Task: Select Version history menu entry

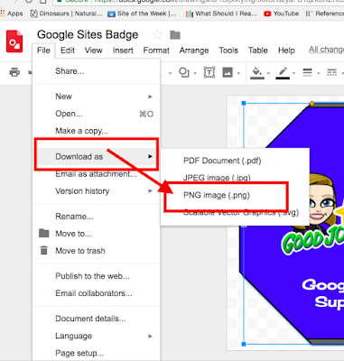Action: (96, 191)
